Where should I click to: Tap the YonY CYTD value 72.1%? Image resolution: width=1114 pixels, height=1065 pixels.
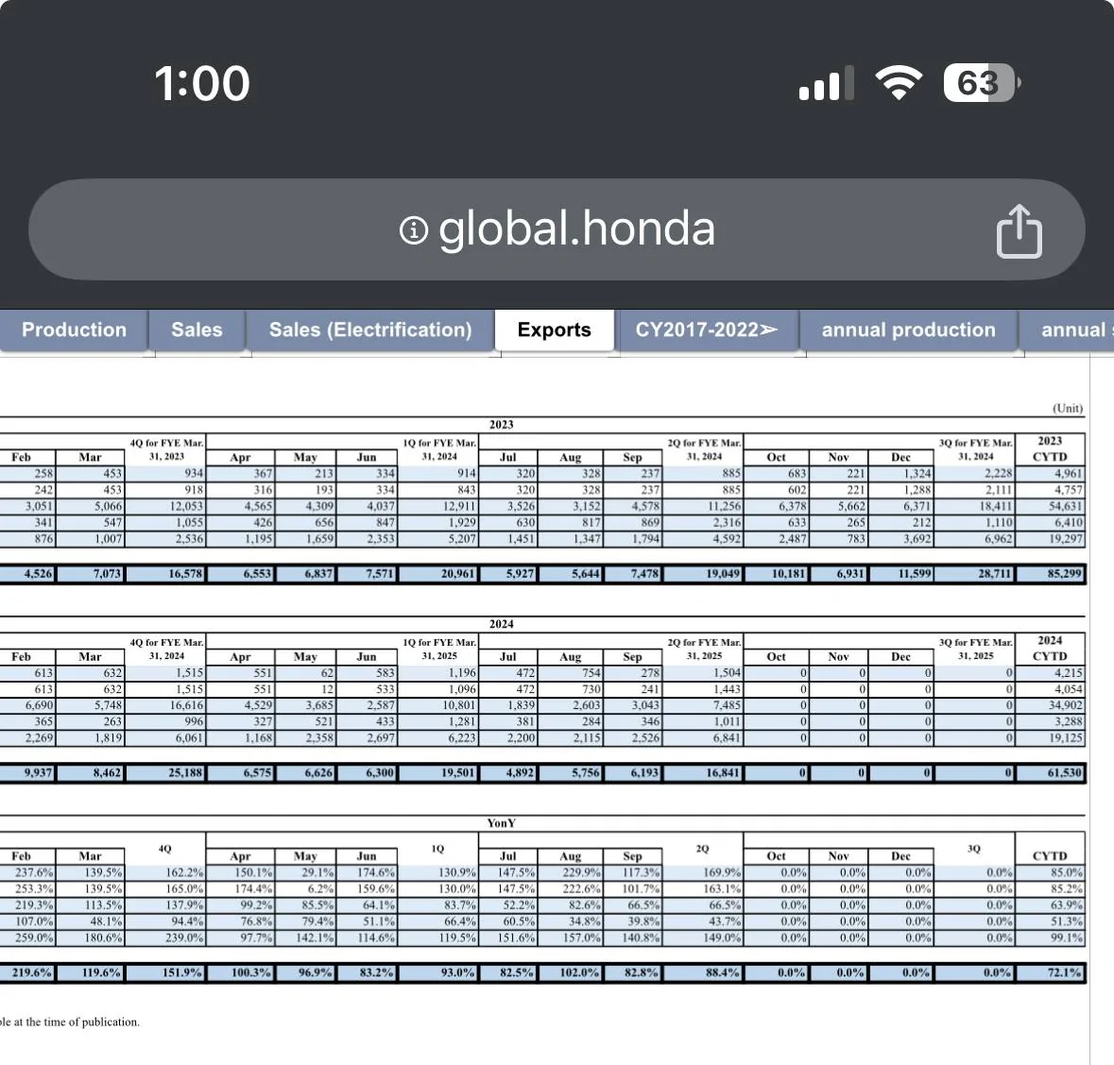[1053, 972]
